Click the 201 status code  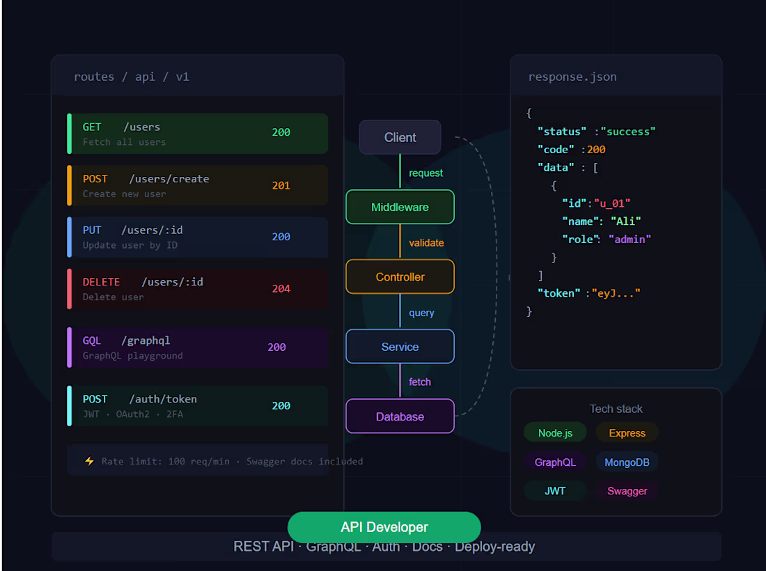(x=281, y=186)
